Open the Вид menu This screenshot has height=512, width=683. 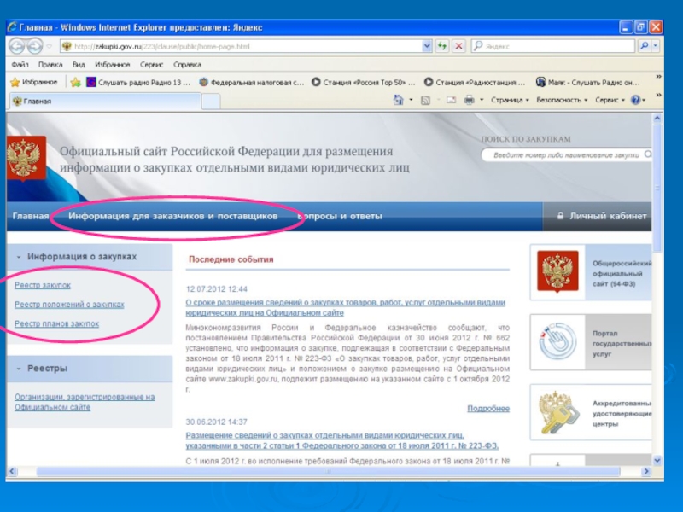[79, 65]
